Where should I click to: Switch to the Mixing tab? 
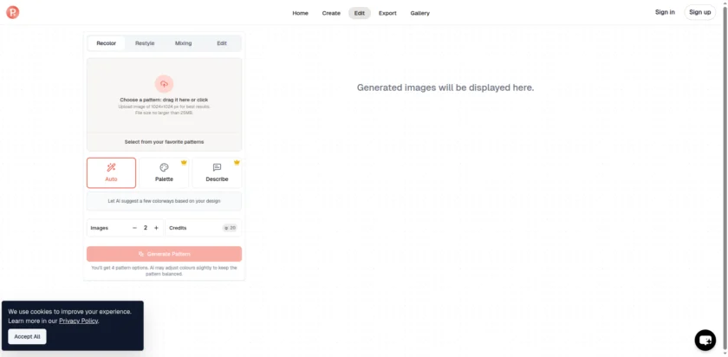183,43
